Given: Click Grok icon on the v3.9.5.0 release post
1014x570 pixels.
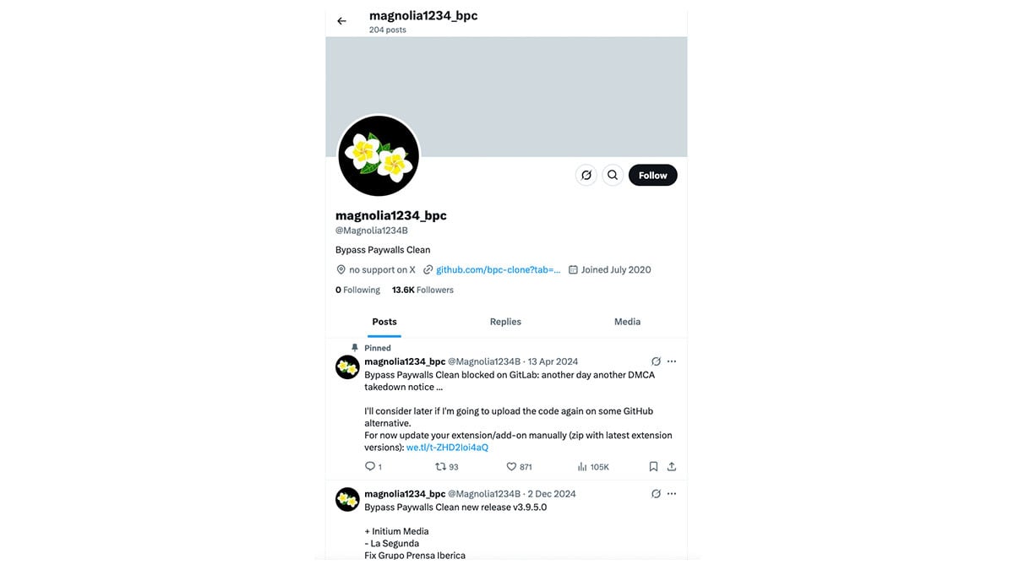Looking at the screenshot, I should pyautogui.click(x=656, y=493).
